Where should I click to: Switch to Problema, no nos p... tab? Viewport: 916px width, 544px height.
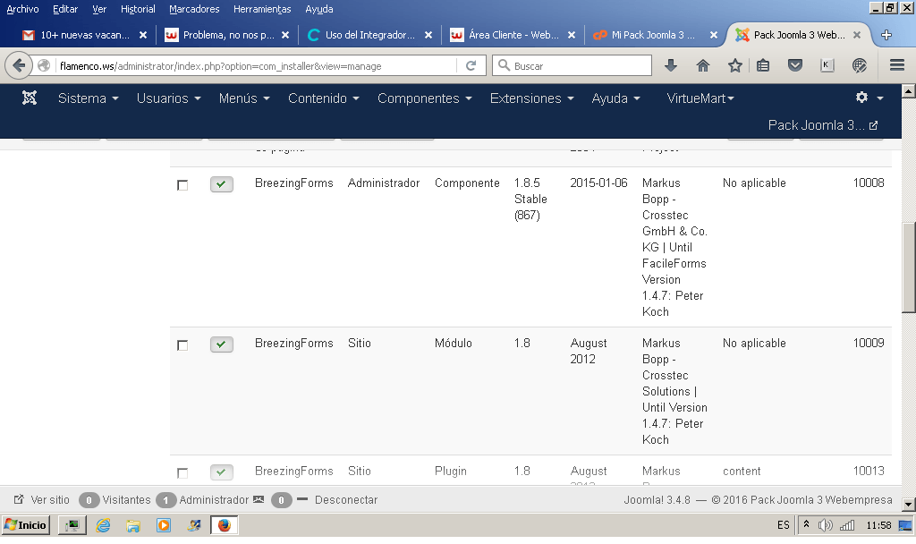227,35
